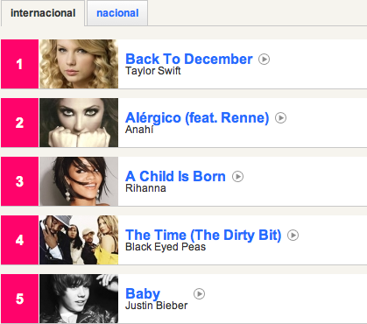Open the Back To December song link
Image resolution: width=367 pixels, height=324 pixels.
(x=189, y=59)
